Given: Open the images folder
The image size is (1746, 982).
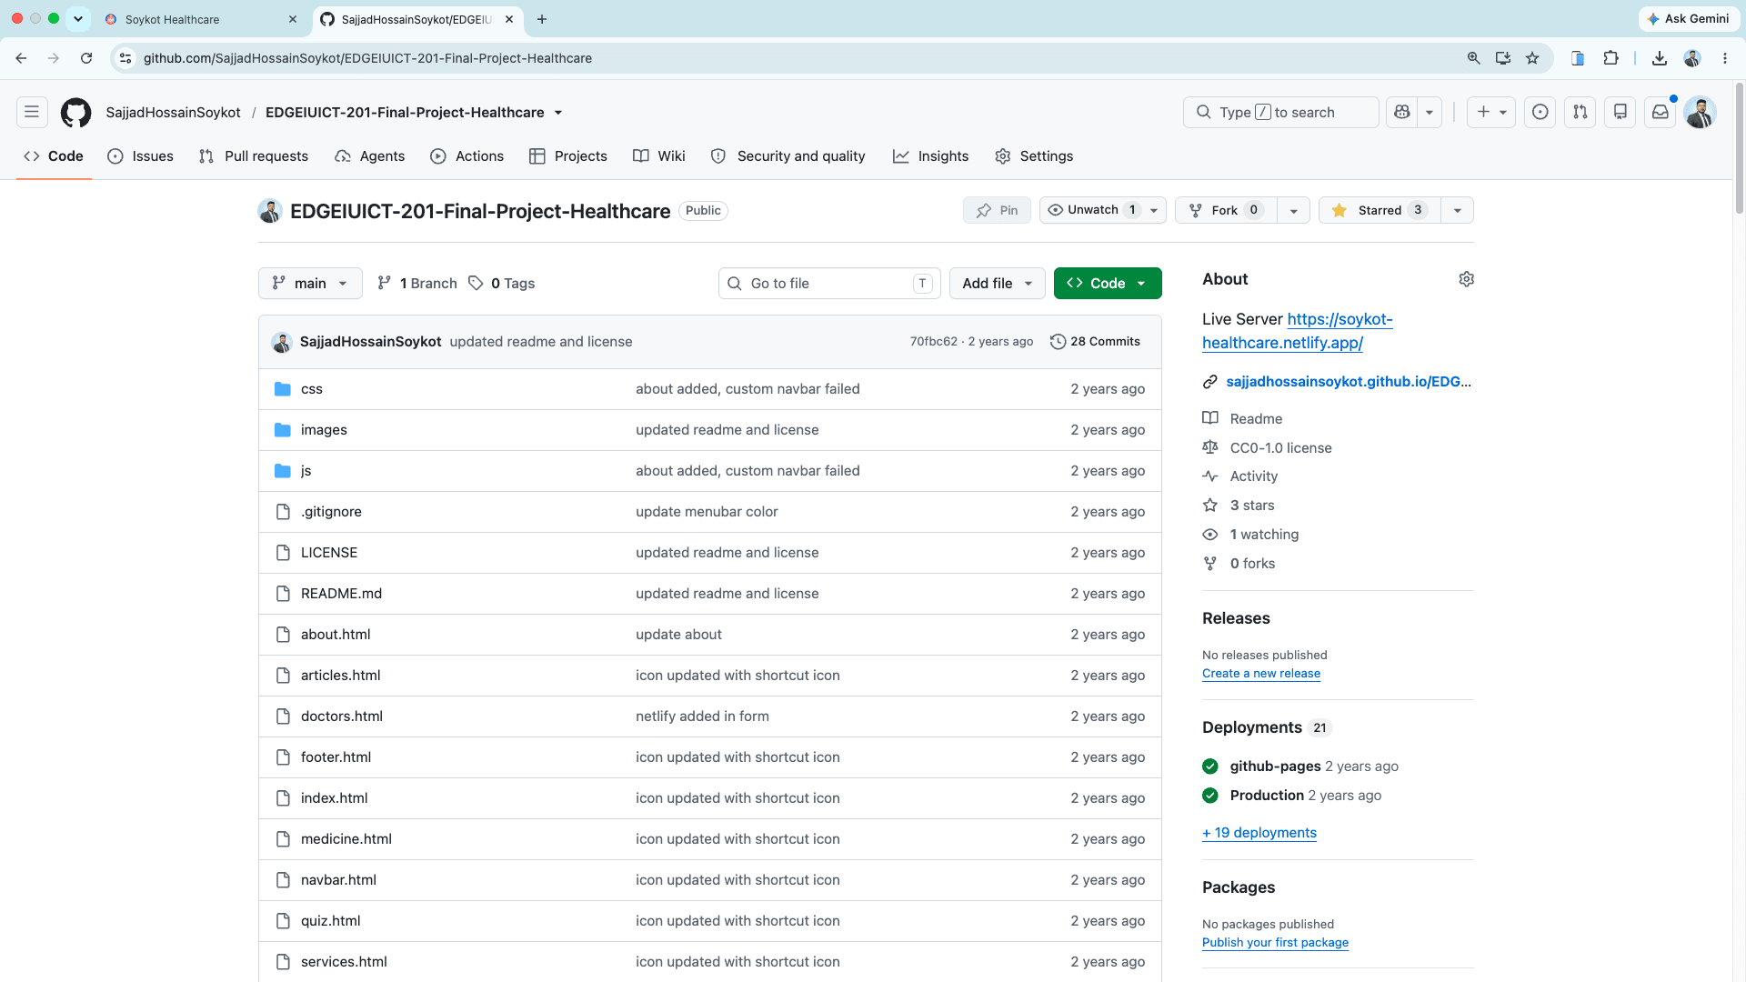Looking at the screenshot, I should (324, 430).
